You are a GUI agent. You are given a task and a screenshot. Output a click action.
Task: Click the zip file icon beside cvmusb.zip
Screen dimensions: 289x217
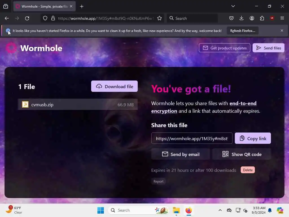click(x=25, y=105)
